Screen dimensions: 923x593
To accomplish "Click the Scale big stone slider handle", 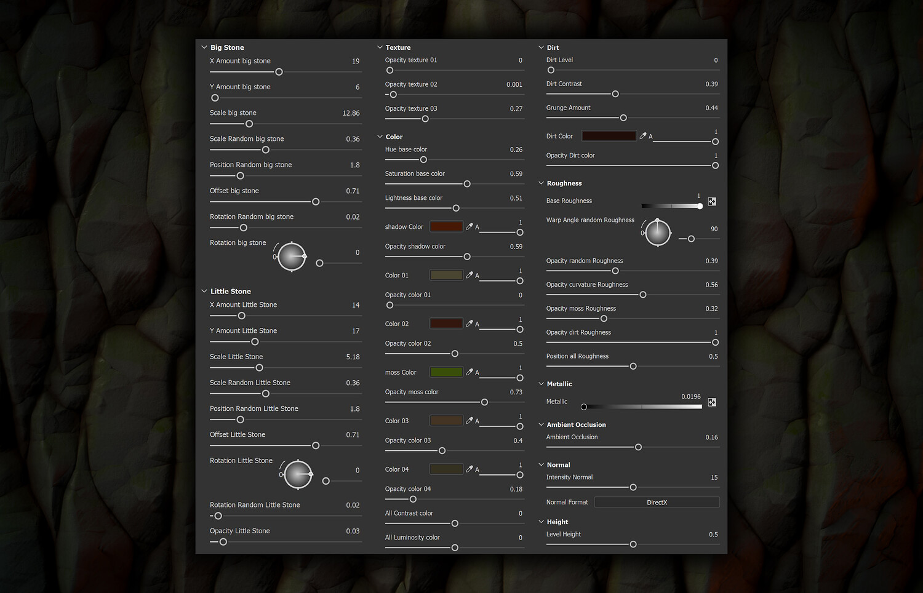I will pyautogui.click(x=249, y=124).
